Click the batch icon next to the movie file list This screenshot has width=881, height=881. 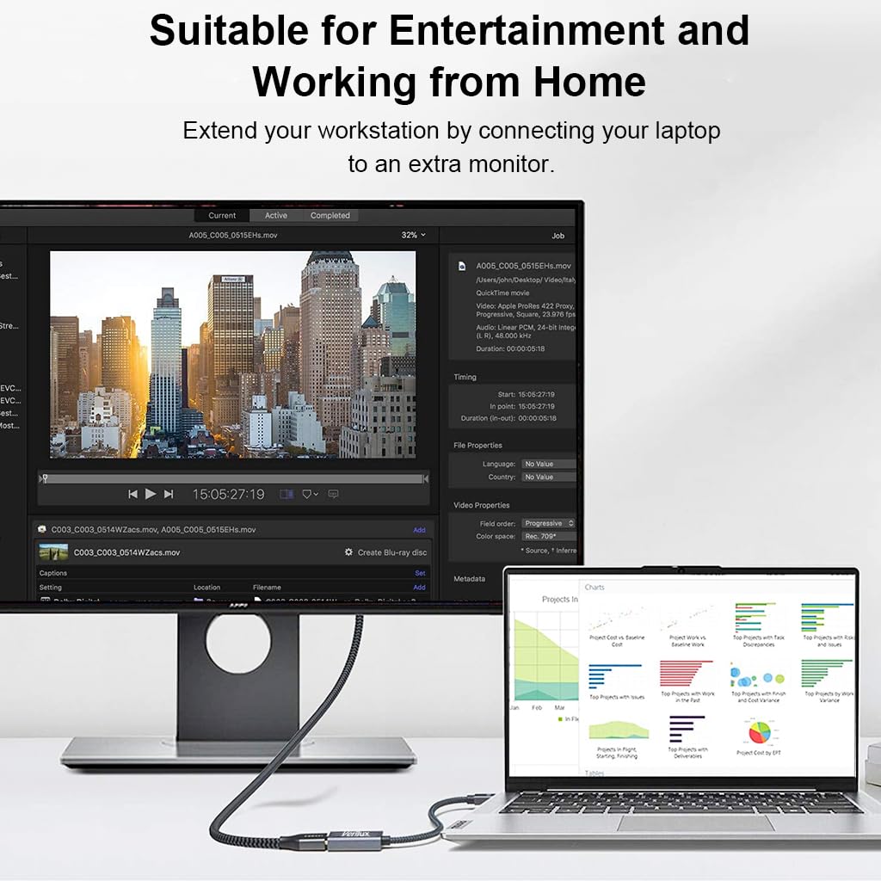(42, 528)
